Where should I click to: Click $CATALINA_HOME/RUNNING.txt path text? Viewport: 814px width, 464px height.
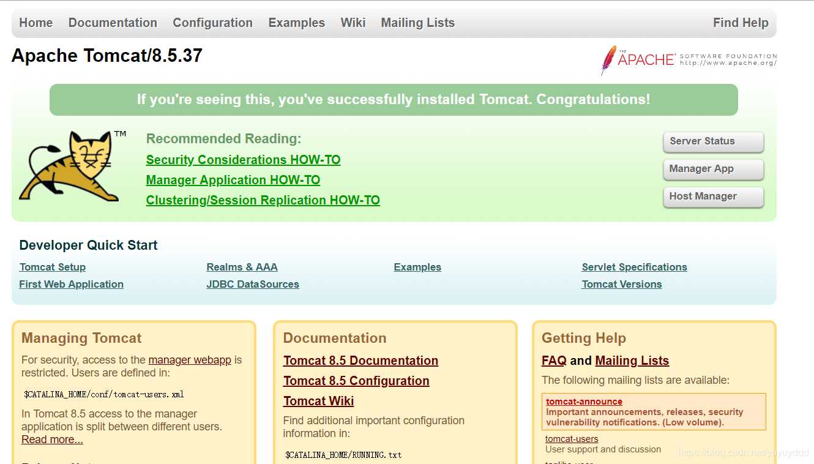pos(343,455)
